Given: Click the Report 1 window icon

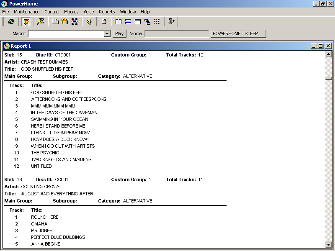Looking at the screenshot, I should [7, 46].
